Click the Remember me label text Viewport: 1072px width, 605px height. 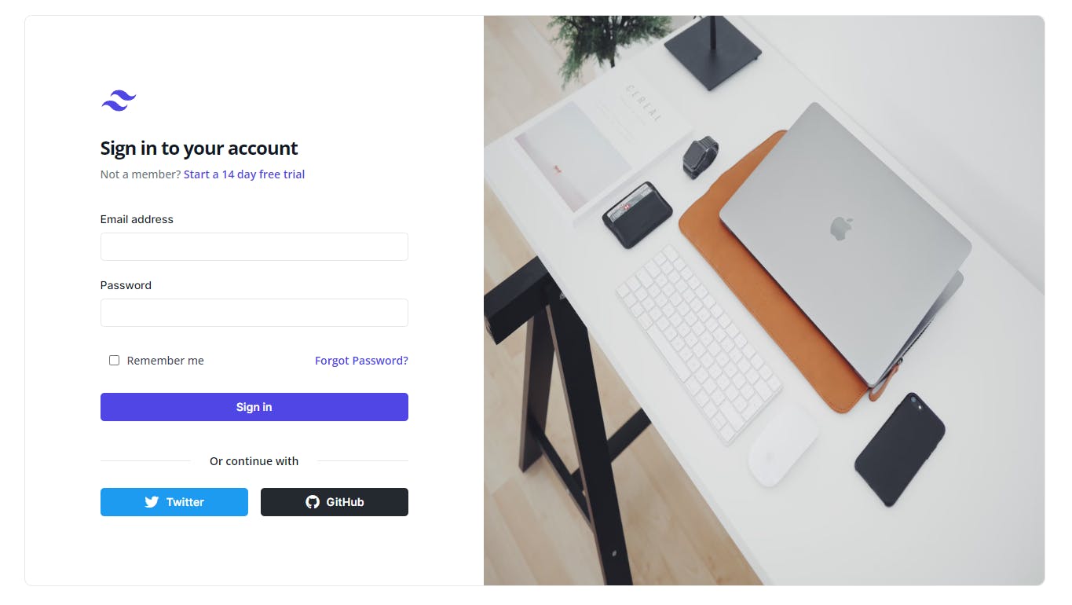(x=165, y=361)
